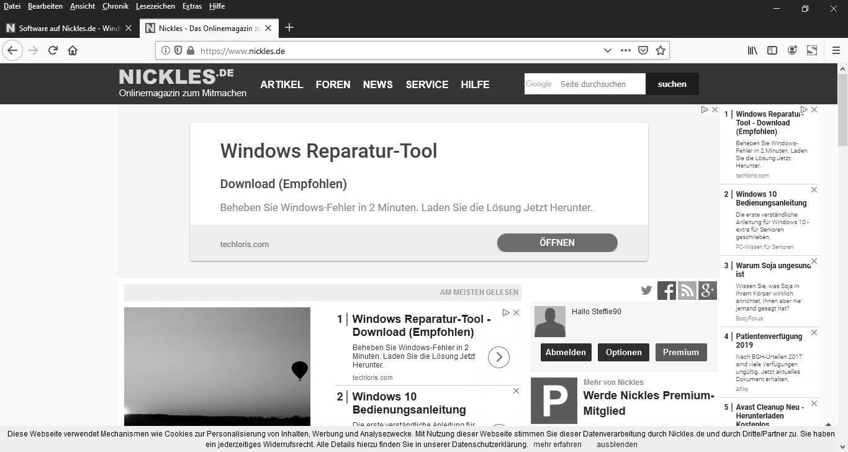The height and width of the screenshot is (452, 848).
Task: Click the Premium P logo tile
Action: pyautogui.click(x=554, y=400)
